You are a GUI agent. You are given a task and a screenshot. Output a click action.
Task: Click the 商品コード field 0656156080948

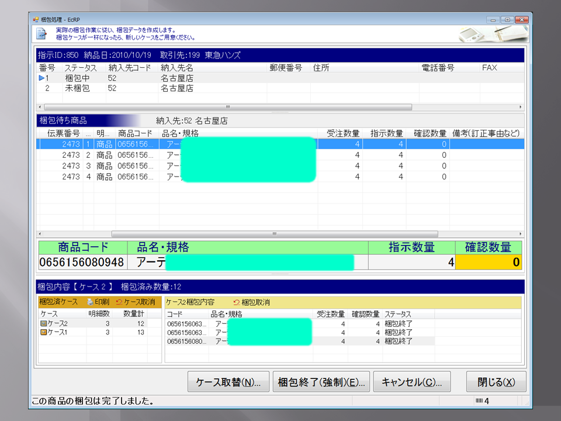tap(82, 263)
